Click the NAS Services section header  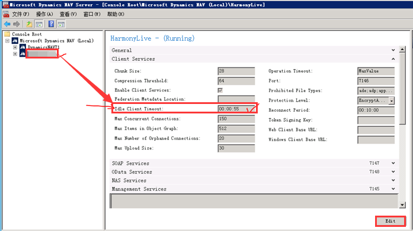pos(254,180)
